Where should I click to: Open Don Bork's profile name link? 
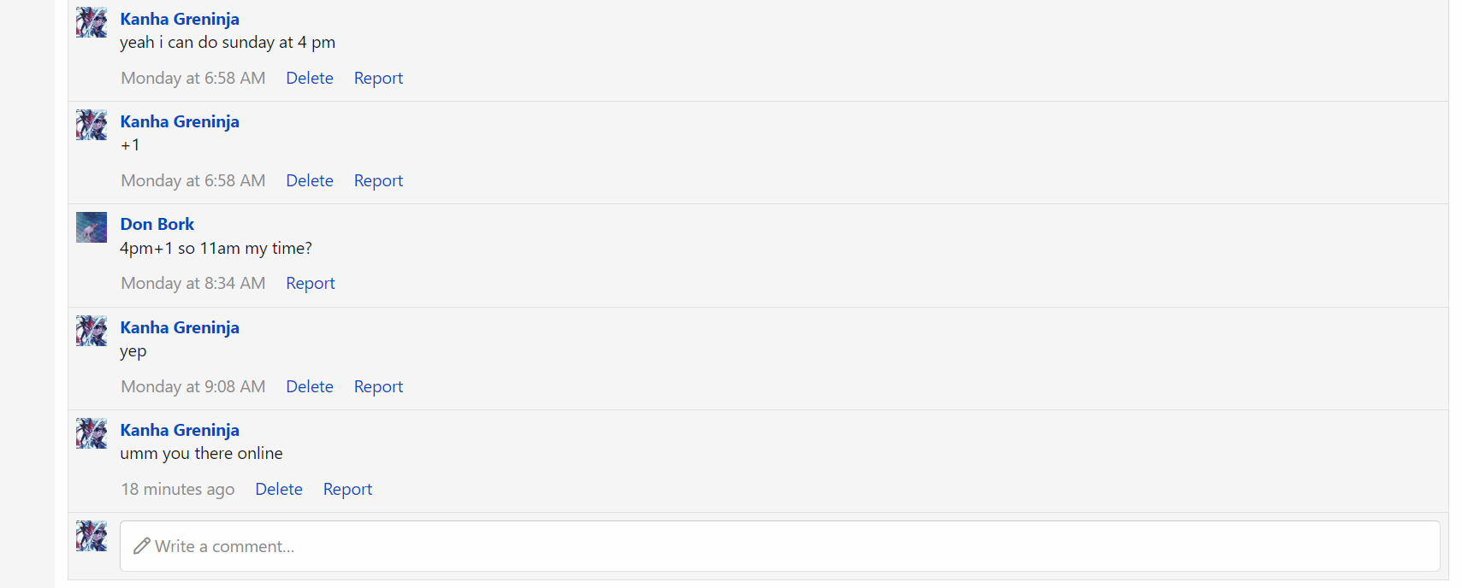(x=157, y=224)
